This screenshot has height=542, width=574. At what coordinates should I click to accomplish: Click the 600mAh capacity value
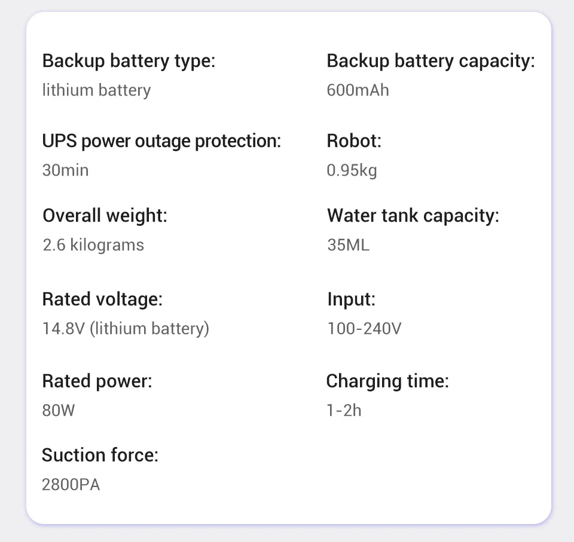point(358,90)
